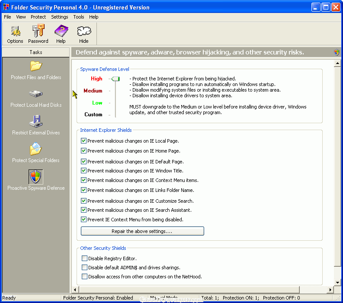
Task: Click vertical scrollbar down arrow
Action: click(337, 282)
